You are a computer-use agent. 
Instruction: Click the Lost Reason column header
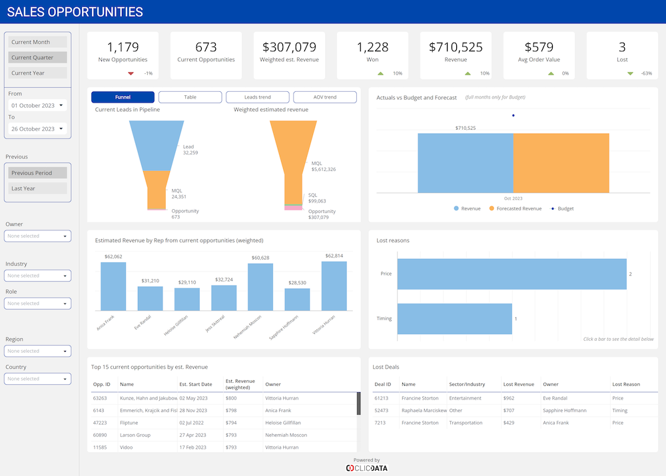tap(626, 384)
